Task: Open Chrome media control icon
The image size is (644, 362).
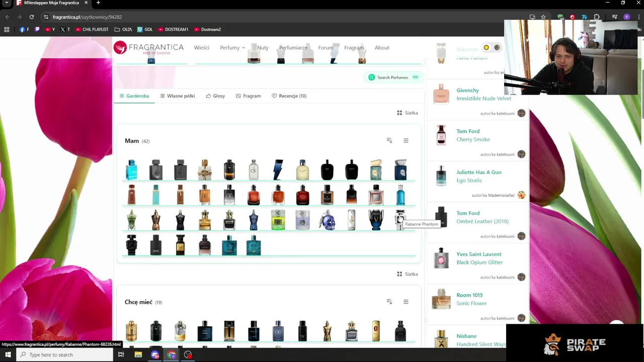Action: [x=615, y=17]
